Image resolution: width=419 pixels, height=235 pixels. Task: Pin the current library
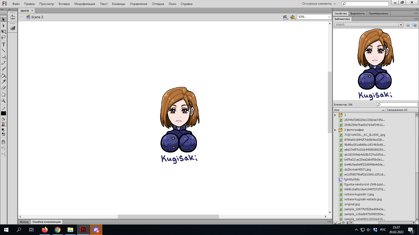click(x=408, y=25)
